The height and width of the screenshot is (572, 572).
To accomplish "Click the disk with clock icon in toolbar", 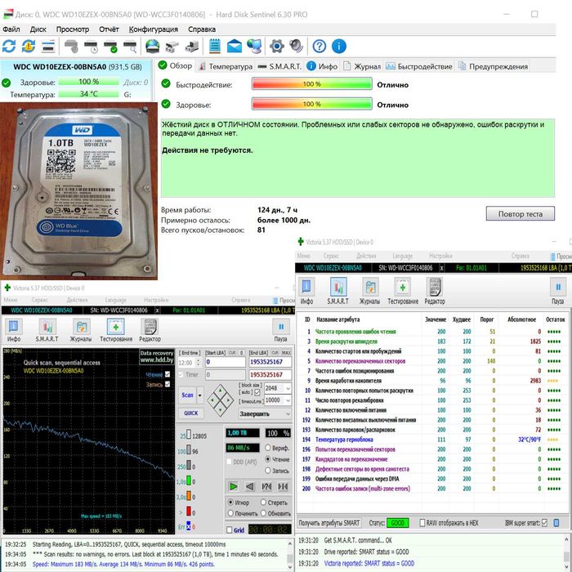I will (91, 47).
